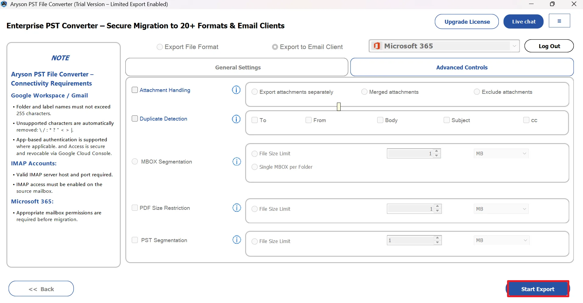Click the PST Segmentation info icon
Image resolution: width=583 pixels, height=303 pixels.
pyautogui.click(x=237, y=240)
